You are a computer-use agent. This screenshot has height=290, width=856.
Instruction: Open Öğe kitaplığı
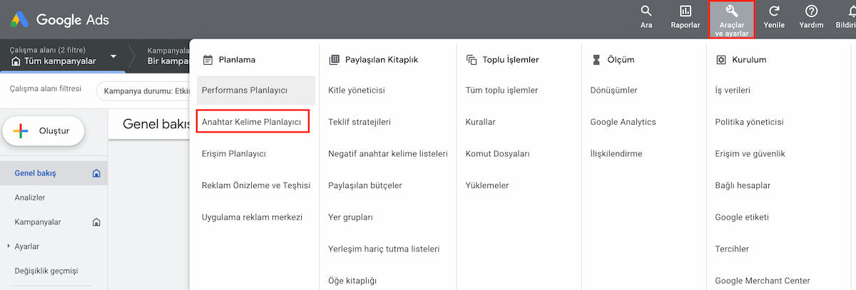(x=352, y=281)
